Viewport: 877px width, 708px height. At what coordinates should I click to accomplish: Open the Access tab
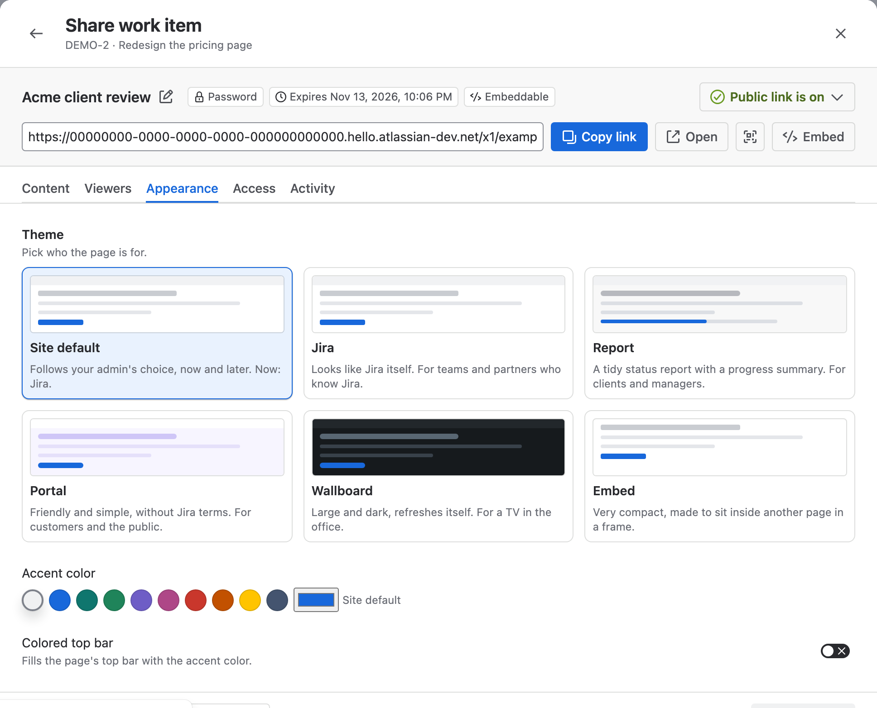pos(254,188)
